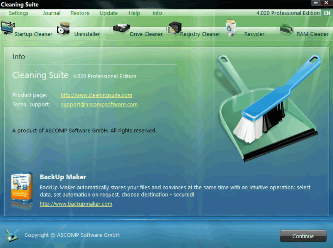Image resolution: width=333 pixels, height=248 pixels.
Task: Open the backupmaker.com link
Action: click(x=76, y=204)
